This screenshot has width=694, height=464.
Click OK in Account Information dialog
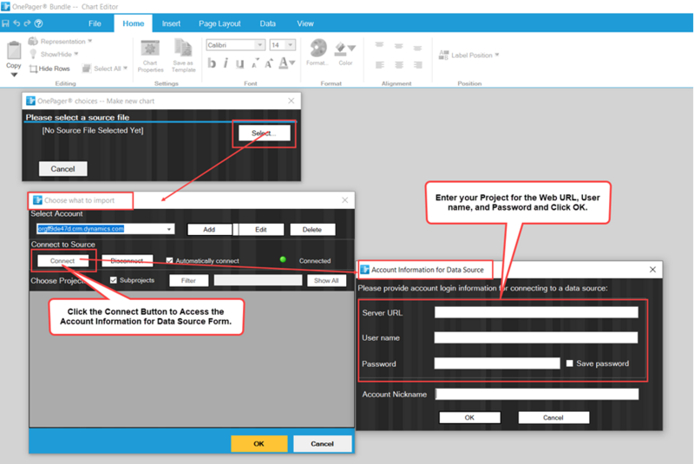(x=469, y=417)
